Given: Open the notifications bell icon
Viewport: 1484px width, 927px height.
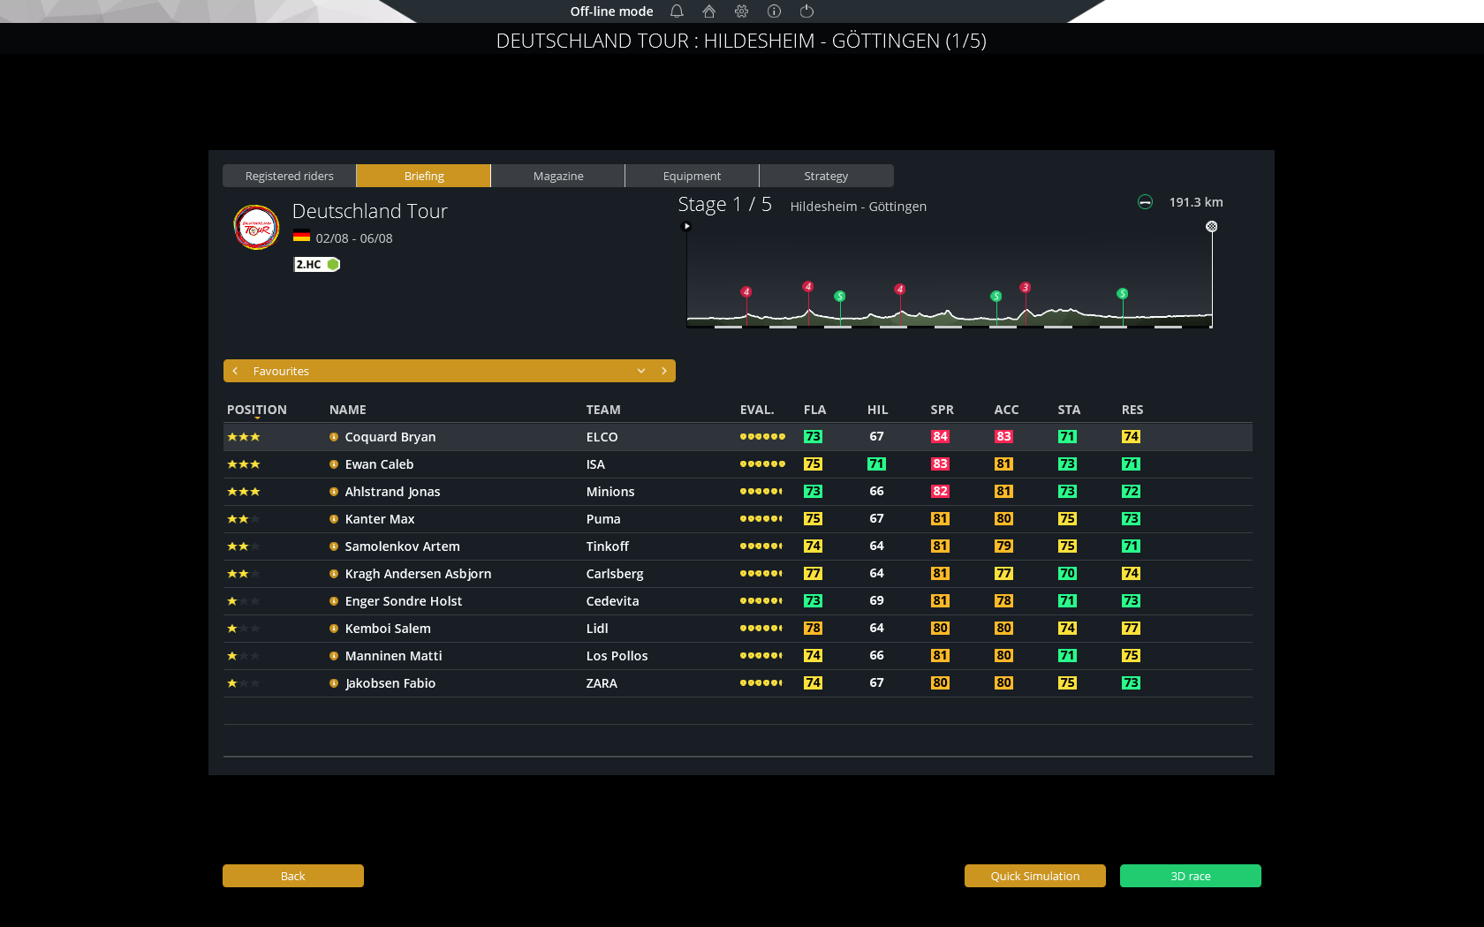Looking at the screenshot, I should (677, 11).
